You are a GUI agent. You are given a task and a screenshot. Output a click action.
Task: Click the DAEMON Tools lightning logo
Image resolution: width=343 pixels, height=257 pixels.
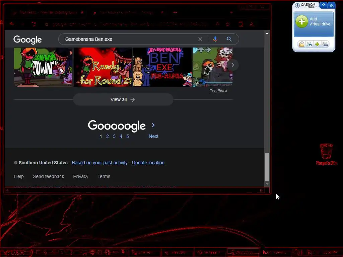pos(297,5)
